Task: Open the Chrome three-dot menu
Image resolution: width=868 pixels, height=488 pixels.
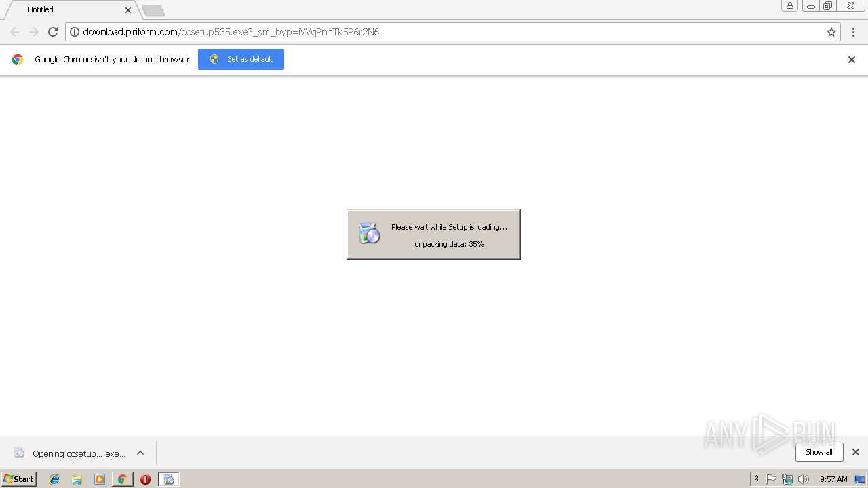Action: pyautogui.click(x=853, y=32)
